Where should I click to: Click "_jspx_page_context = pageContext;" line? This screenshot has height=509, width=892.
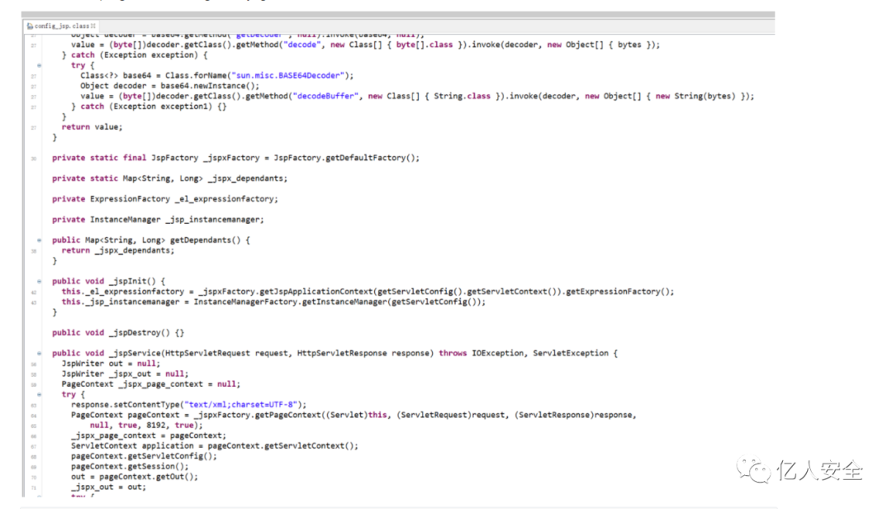coord(149,435)
